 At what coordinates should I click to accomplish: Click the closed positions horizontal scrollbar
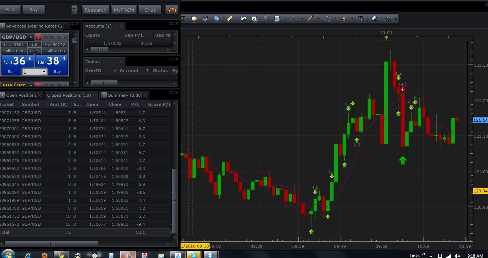(x=51, y=244)
